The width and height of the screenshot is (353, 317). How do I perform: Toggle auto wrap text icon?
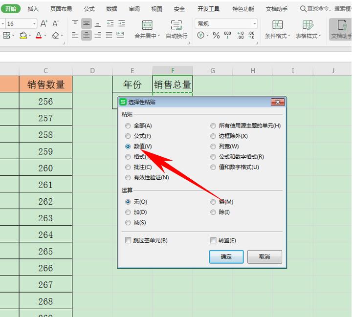[x=176, y=25]
